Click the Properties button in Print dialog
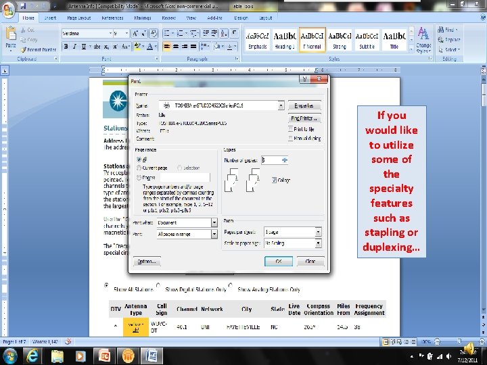 point(304,105)
